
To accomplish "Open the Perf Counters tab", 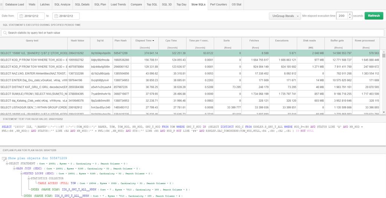I will (218, 5).
